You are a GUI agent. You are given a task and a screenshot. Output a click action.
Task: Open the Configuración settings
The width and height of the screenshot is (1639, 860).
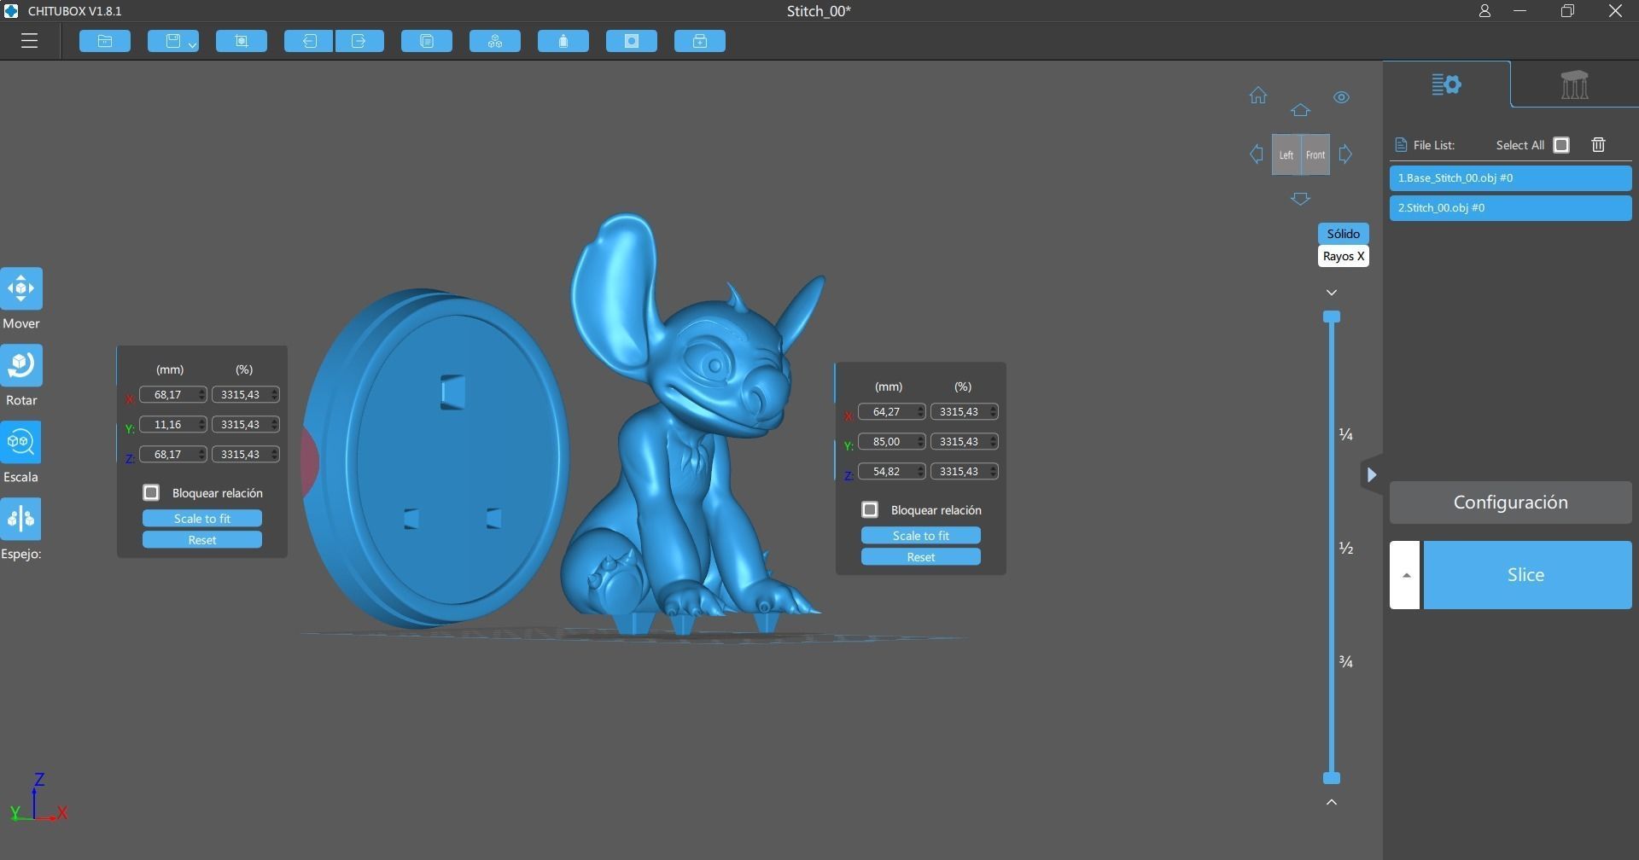(x=1510, y=503)
